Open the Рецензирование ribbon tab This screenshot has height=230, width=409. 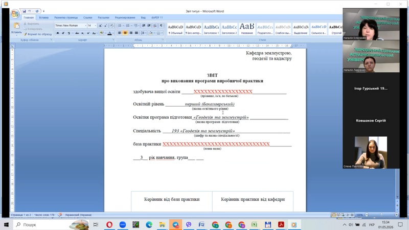click(x=125, y=17)
